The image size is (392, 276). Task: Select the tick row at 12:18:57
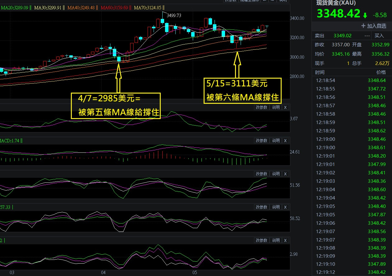pyautogui.click(x=352, y=106)
